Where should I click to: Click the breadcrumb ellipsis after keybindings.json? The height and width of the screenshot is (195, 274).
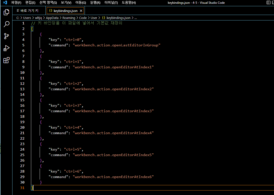(136, 18)
